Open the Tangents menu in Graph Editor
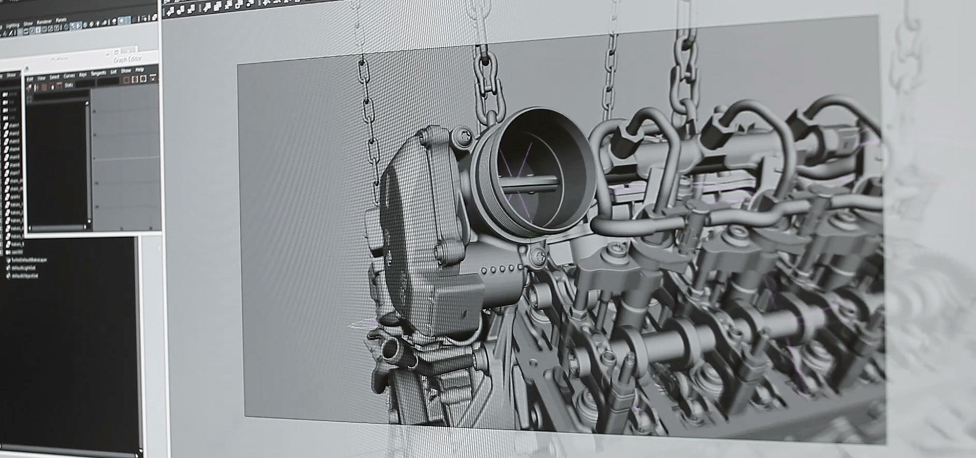This screenshot has width=976, height=458. click(99, 73)
